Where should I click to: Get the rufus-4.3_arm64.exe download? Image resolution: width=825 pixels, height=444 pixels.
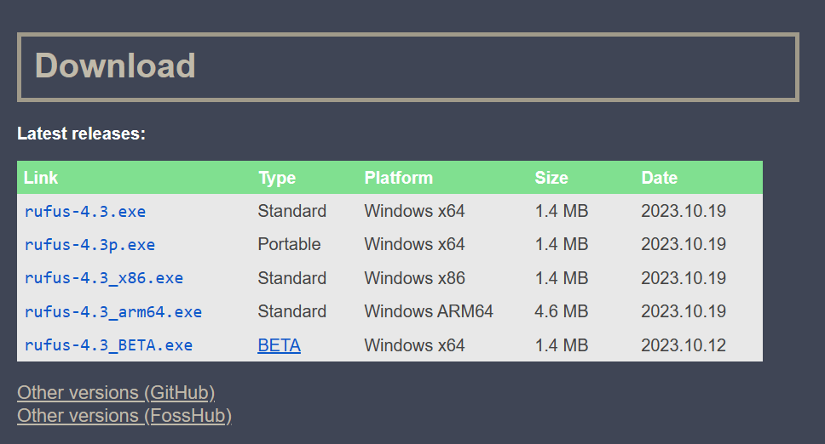point(113,312)
